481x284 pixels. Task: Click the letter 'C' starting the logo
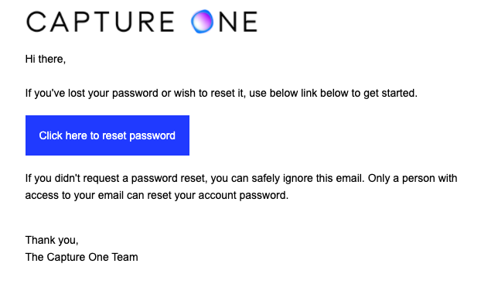(x=36, y=22)
